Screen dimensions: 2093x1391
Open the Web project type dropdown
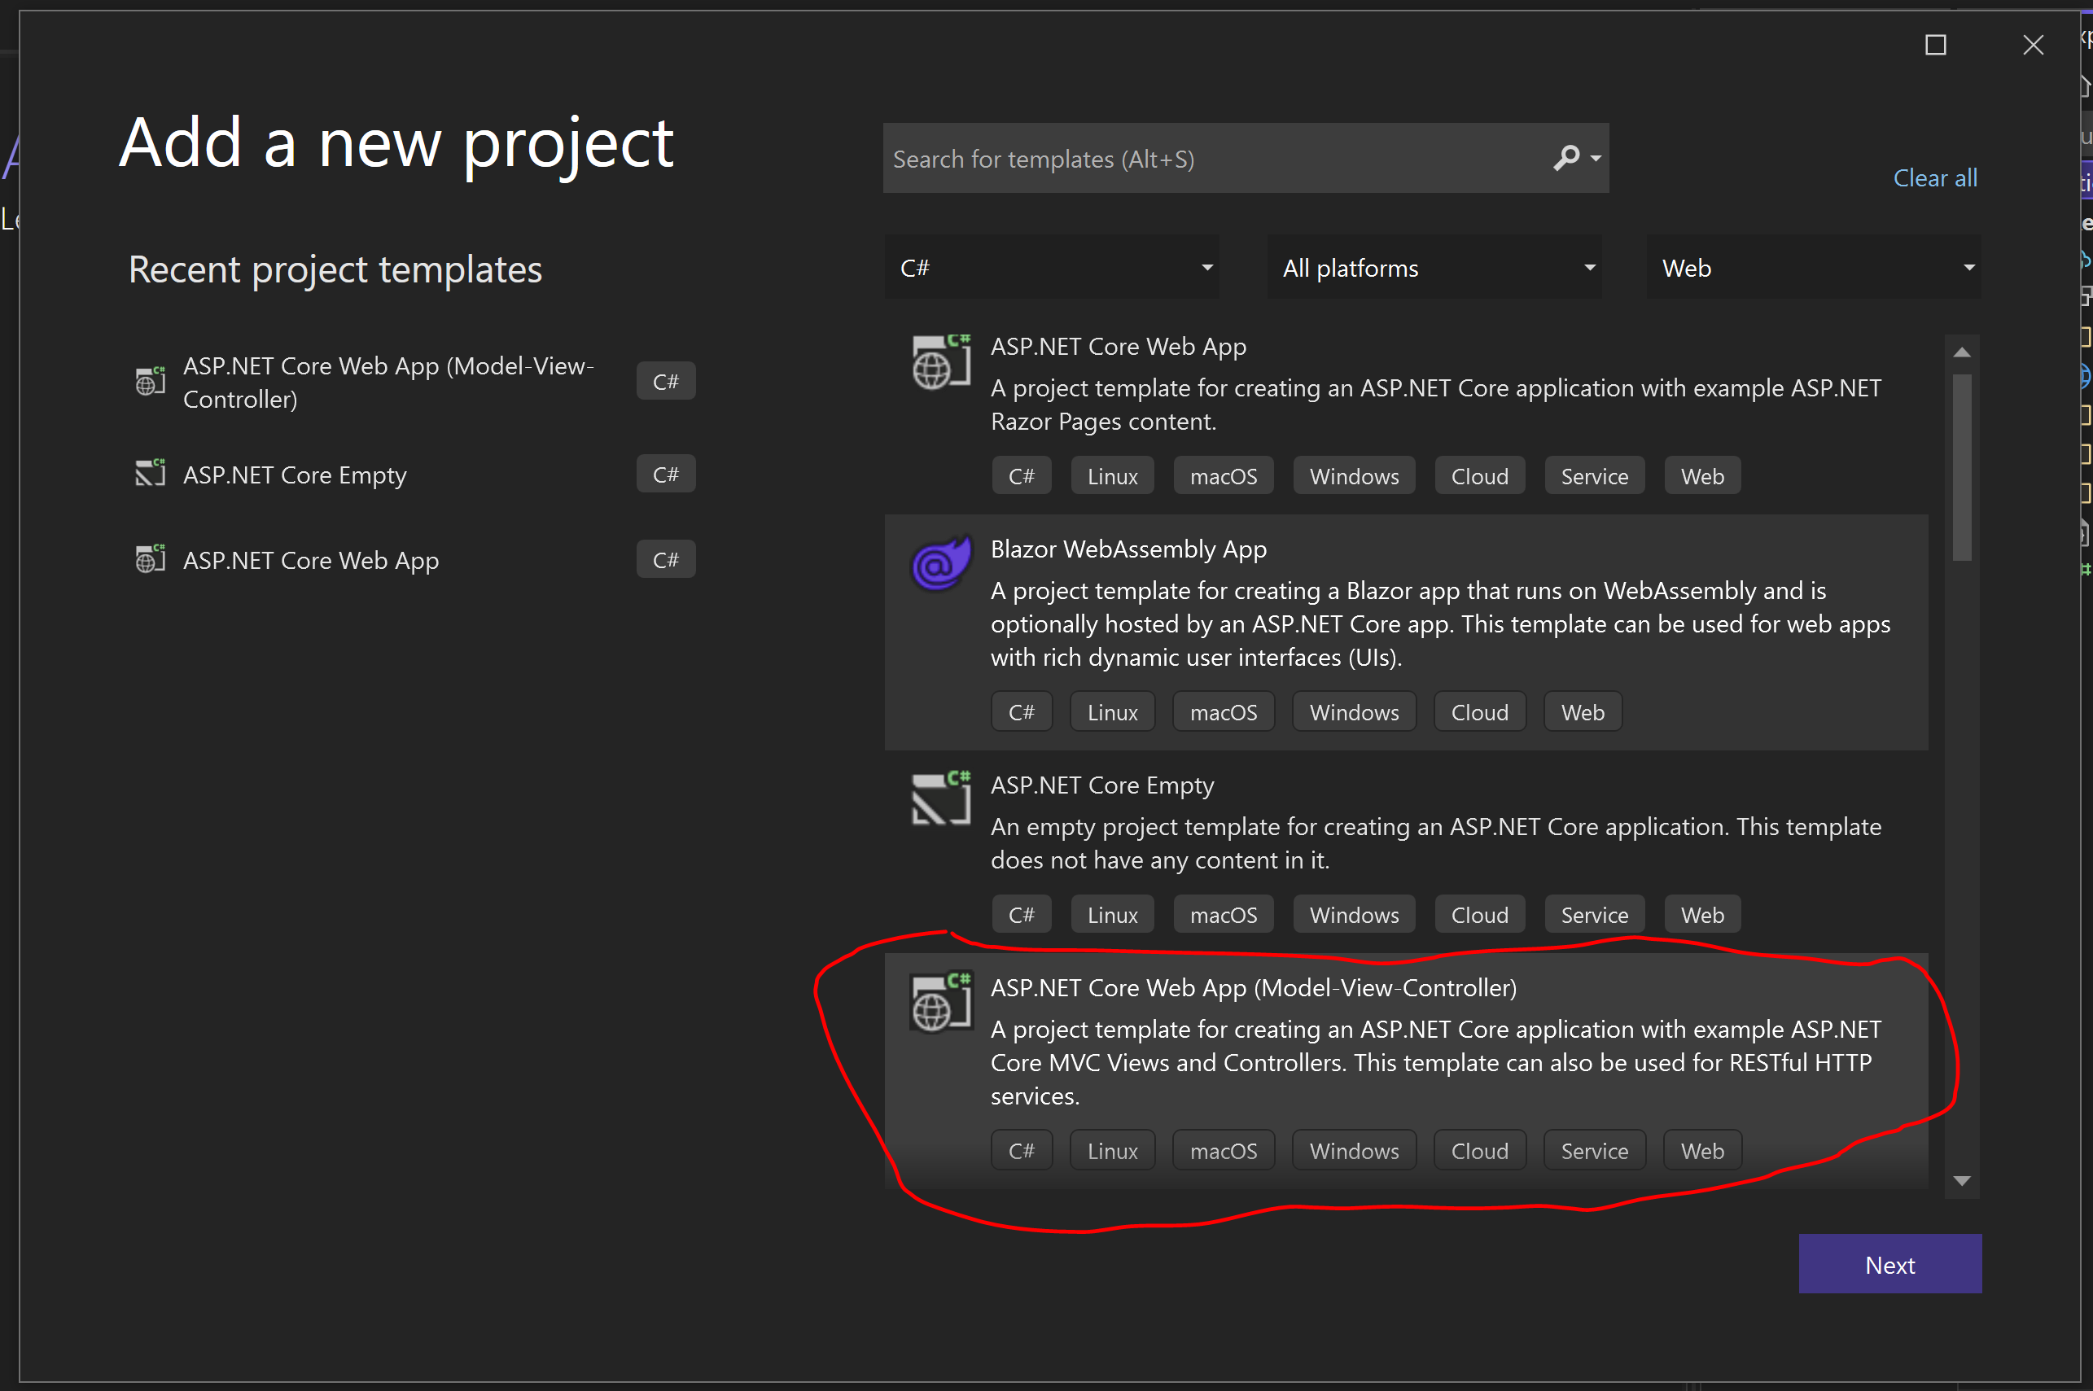tap(1812, 267)
